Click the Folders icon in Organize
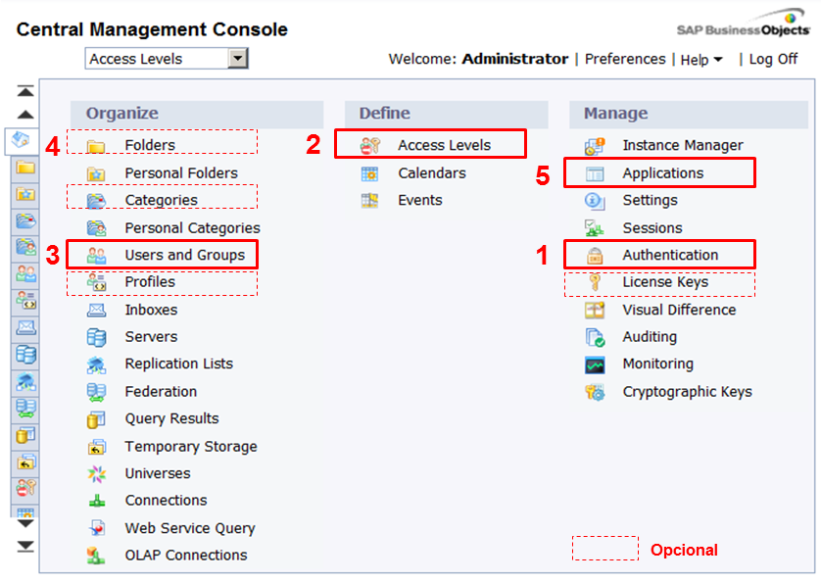The image size is (821, 582). pyautogui.click(x=96, y=146)
